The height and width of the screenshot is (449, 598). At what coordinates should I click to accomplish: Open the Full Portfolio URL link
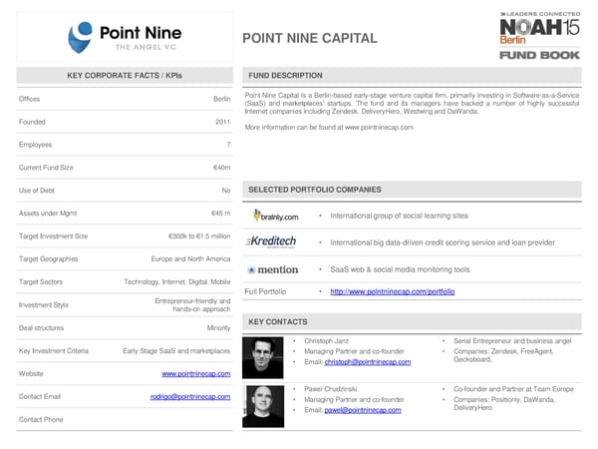(x=392, y=291)
